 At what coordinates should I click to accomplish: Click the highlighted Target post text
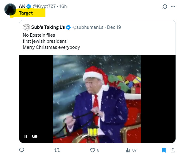click(26, 13)
